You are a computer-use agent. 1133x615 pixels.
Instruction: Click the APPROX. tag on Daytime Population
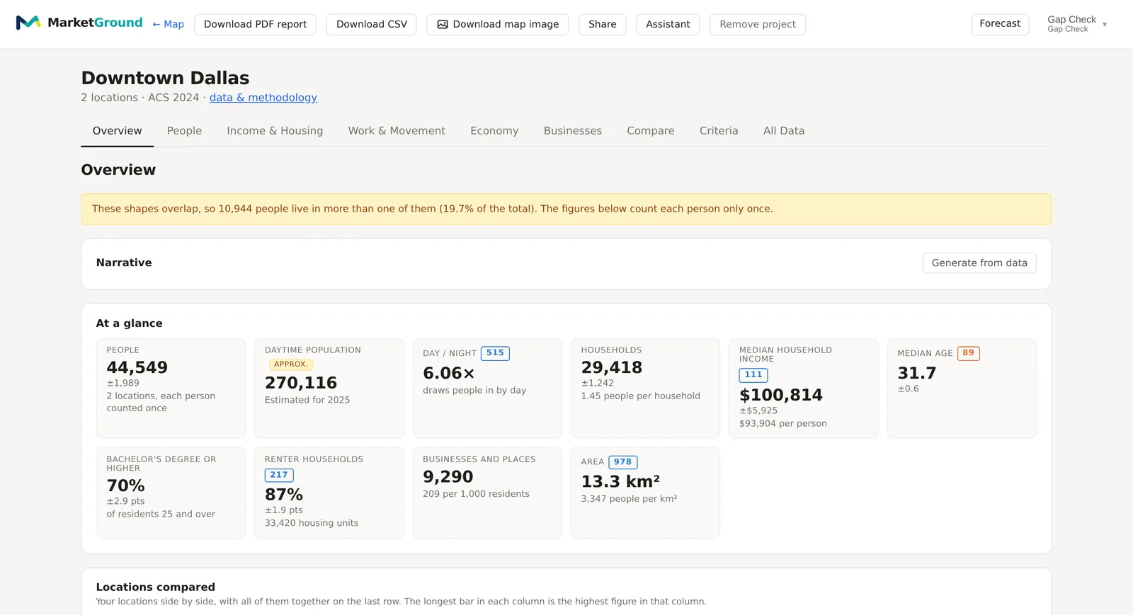pyautogui.click(x=291, y=364)
